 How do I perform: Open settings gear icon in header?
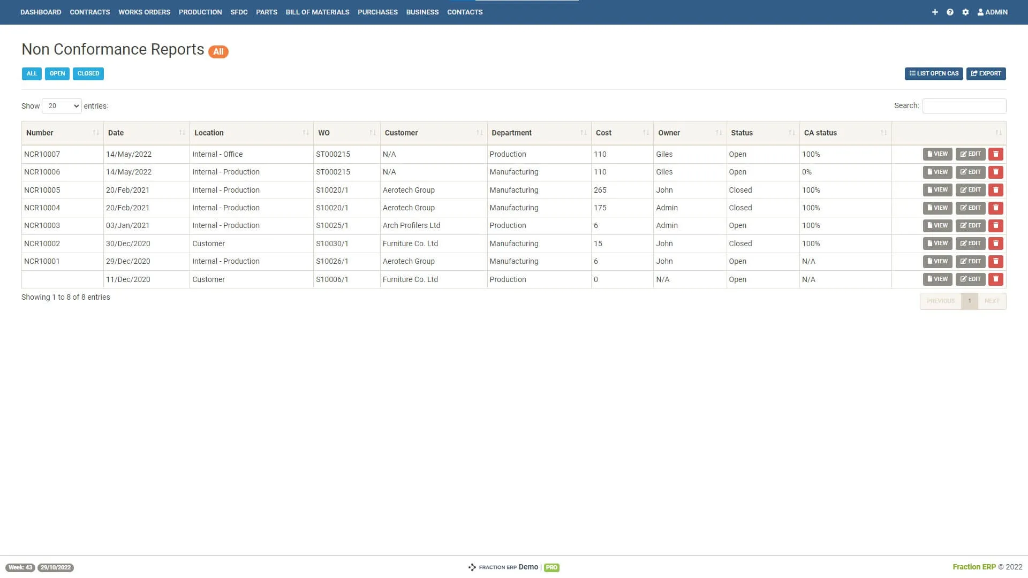pyautogui.click(x=965, y=12)
